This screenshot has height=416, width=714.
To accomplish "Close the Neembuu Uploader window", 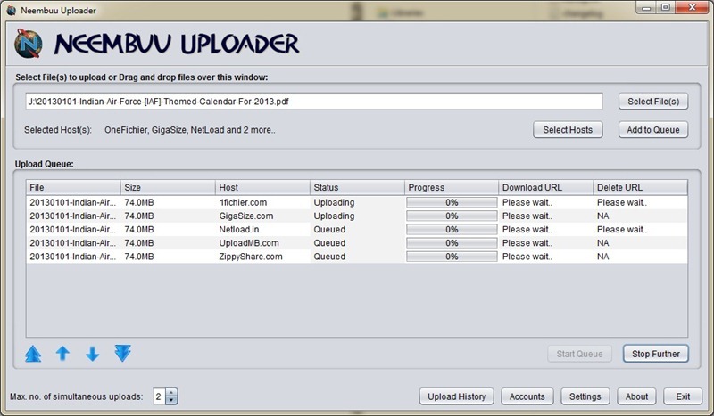I will pyautogui.click(x=693, y=7).
